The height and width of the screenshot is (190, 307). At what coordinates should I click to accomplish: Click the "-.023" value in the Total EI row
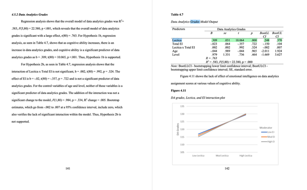pos(213,44)
